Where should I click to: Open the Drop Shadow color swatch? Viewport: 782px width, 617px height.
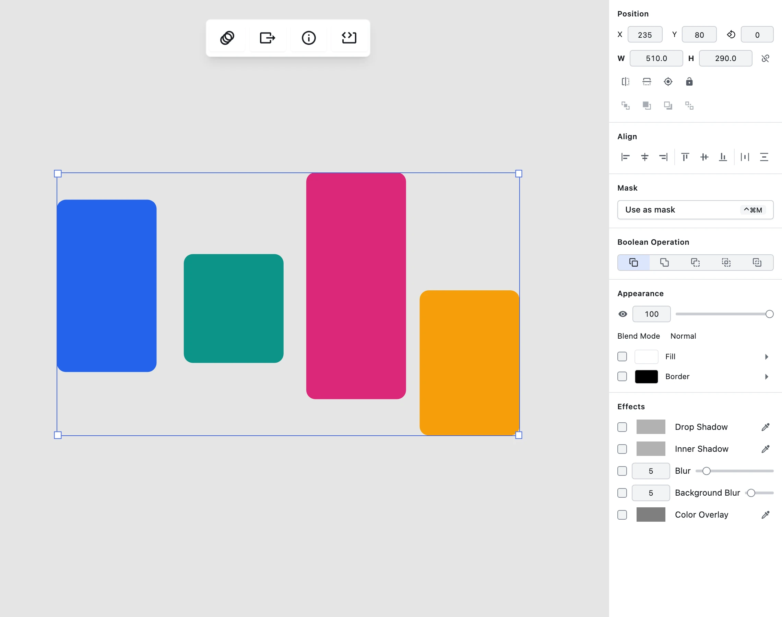651,427
